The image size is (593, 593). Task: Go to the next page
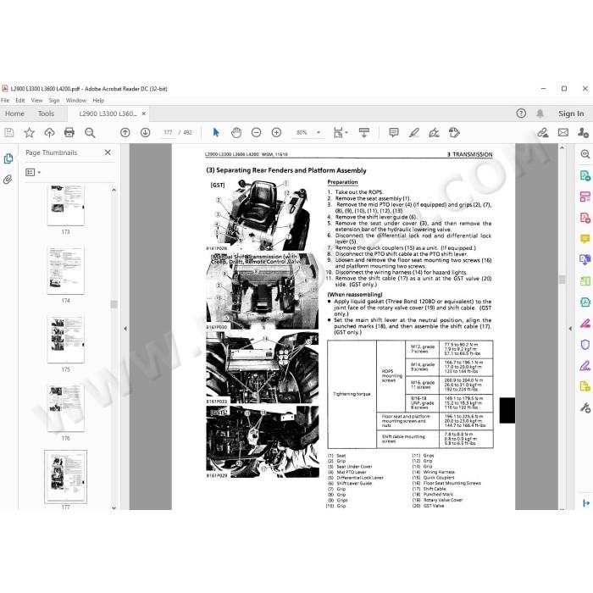click(145, 132)
